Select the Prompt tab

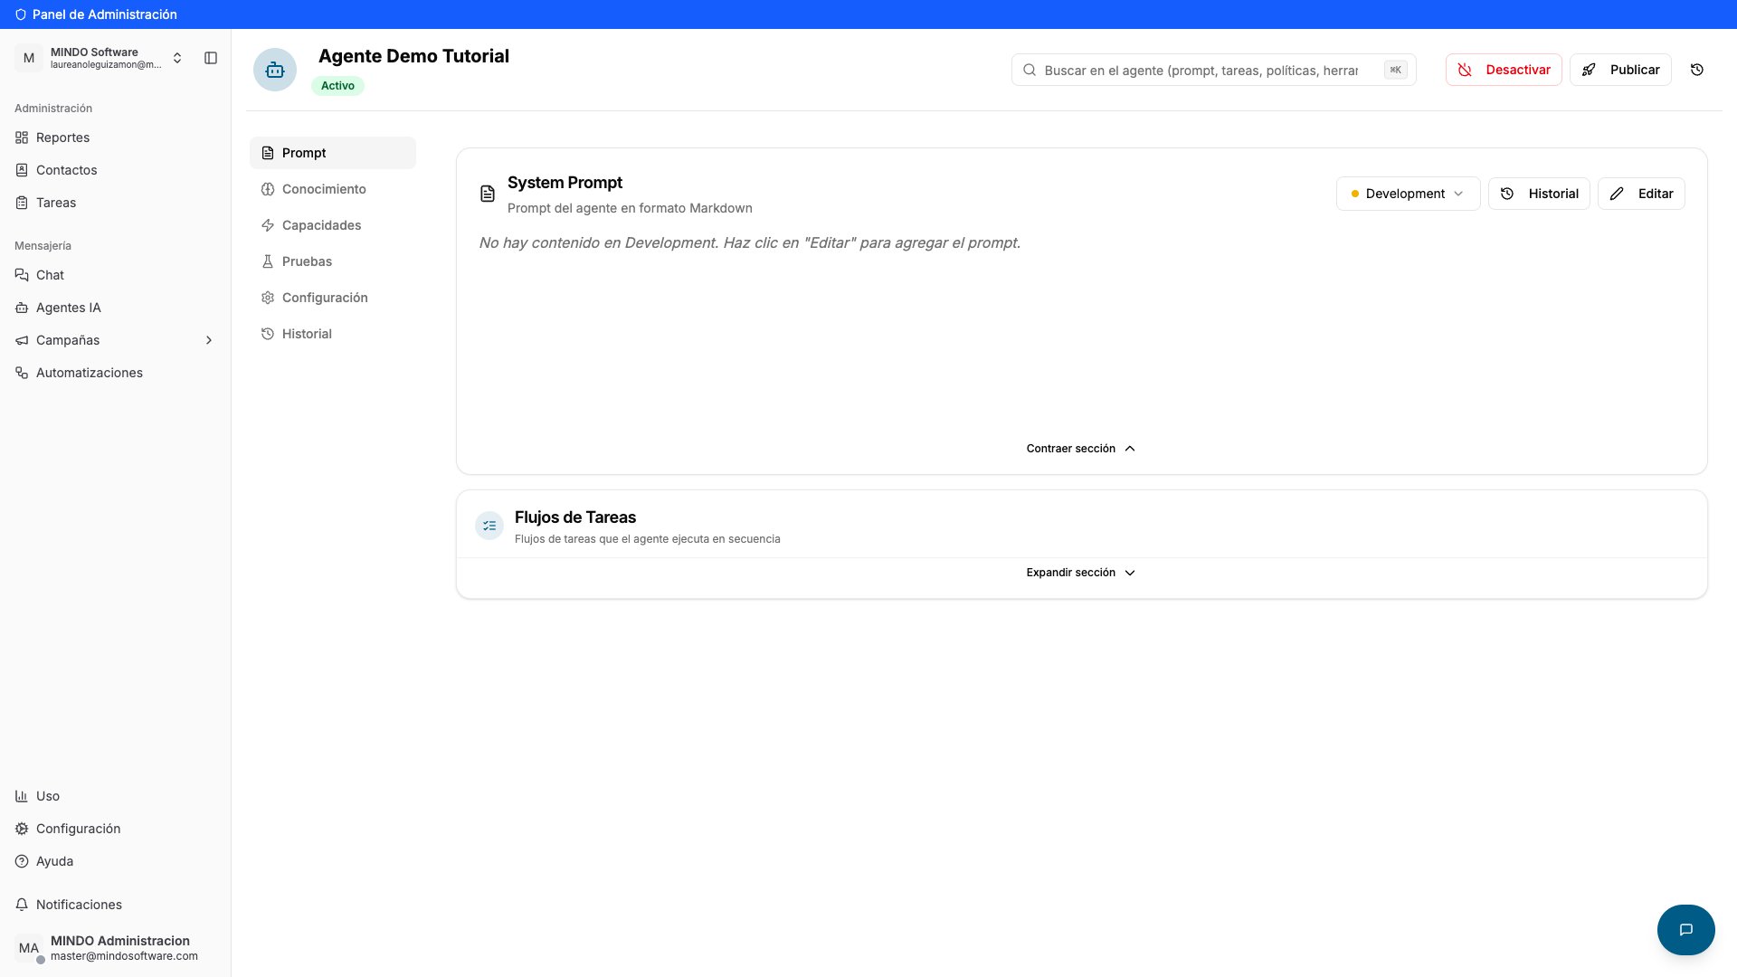coord(333,153)
